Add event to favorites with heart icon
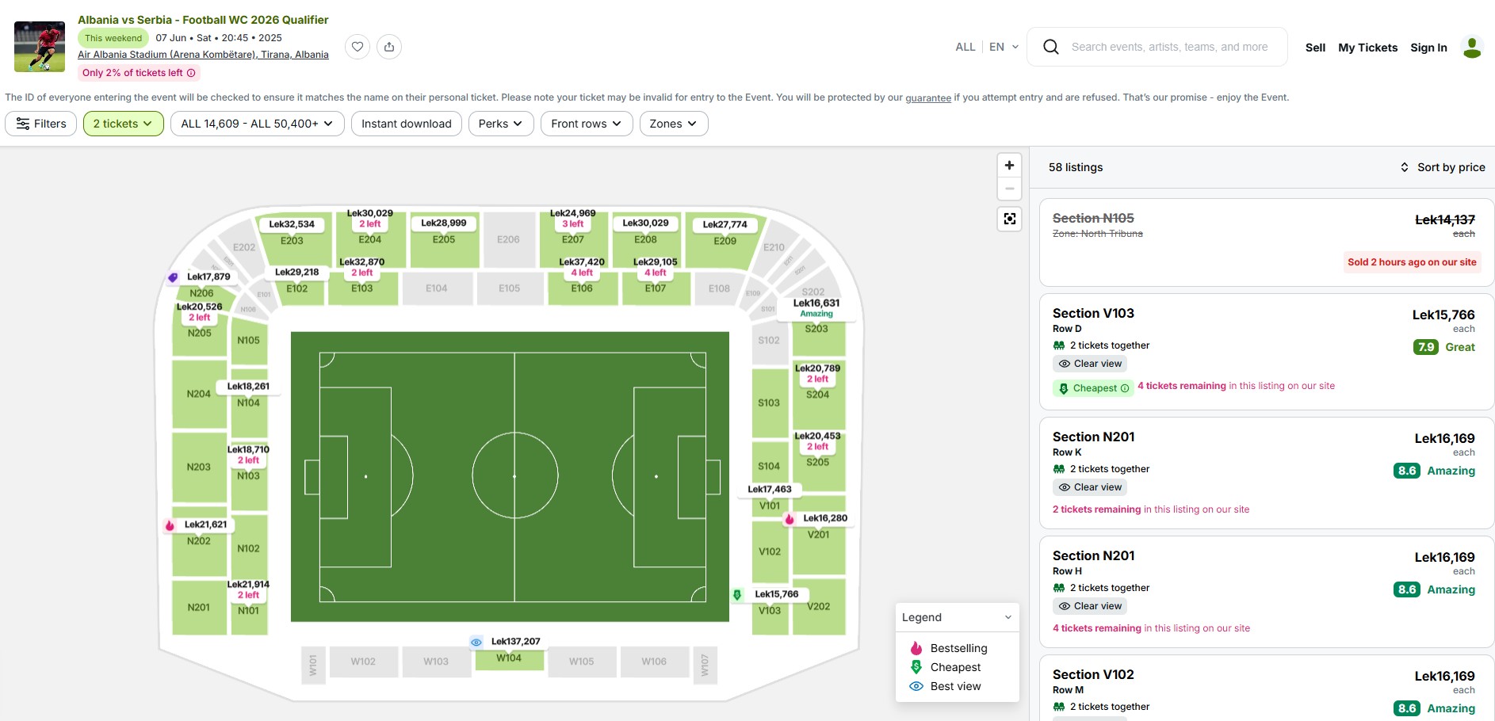 point(357,47)
